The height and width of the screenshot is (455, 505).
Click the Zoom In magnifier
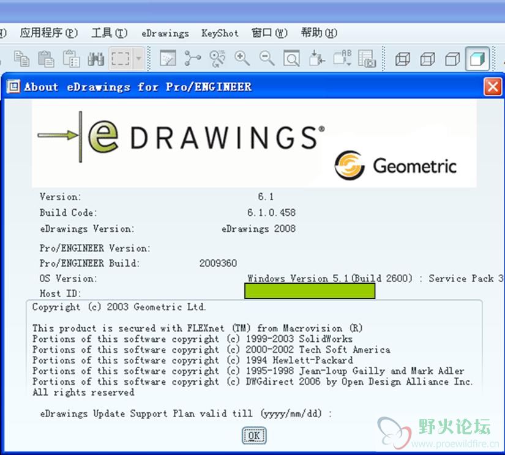(242, 59)
